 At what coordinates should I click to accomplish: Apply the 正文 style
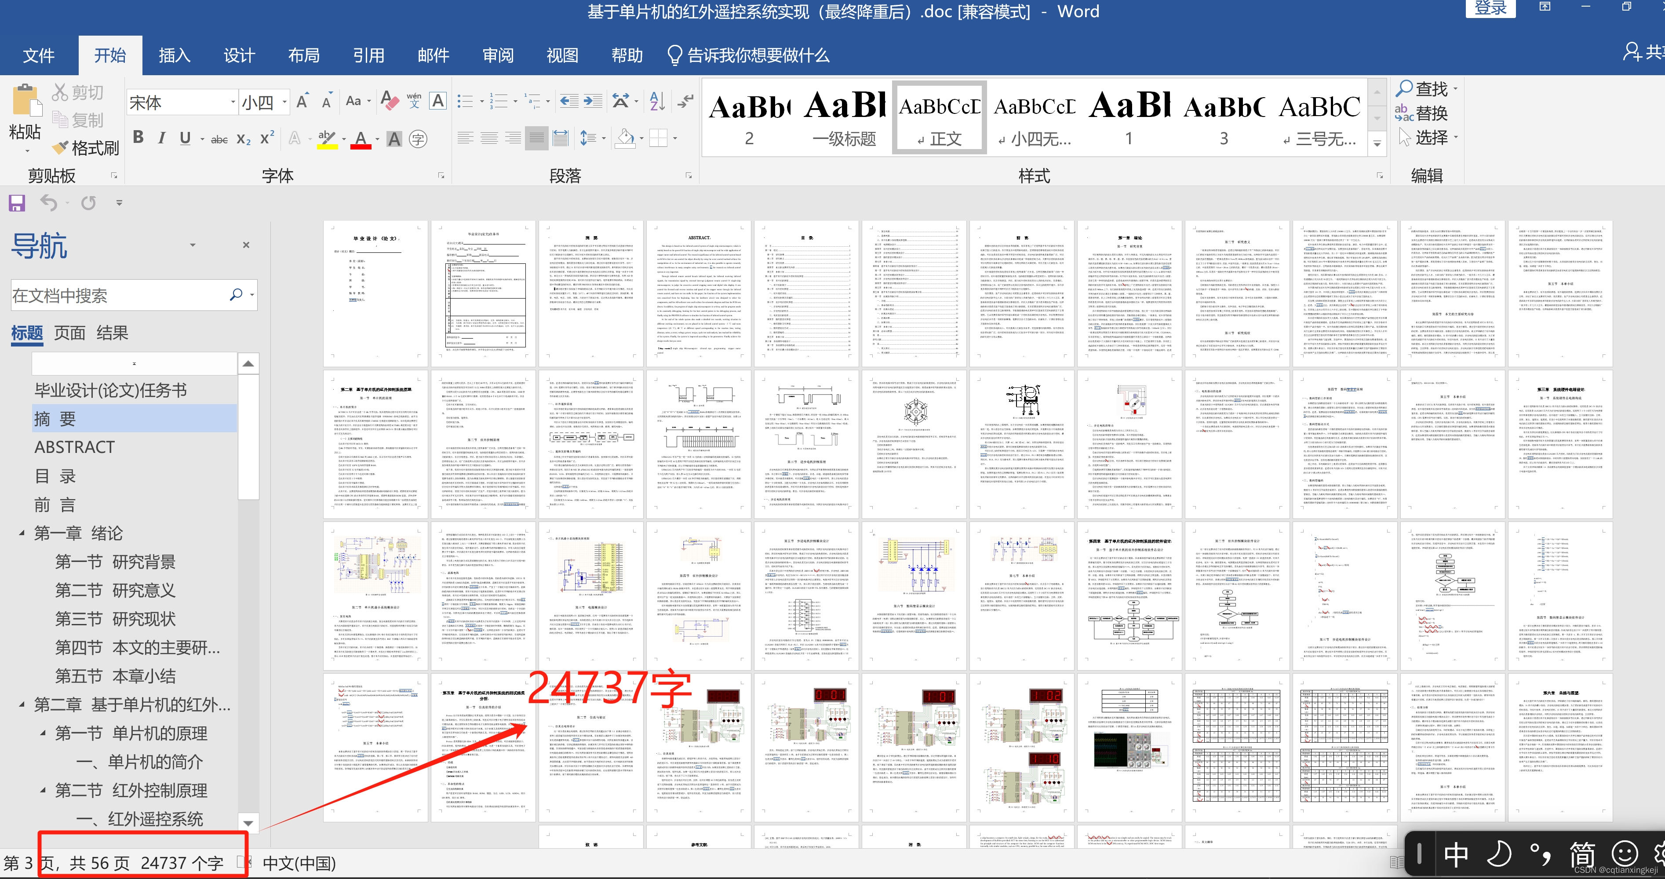coord(939,117)
